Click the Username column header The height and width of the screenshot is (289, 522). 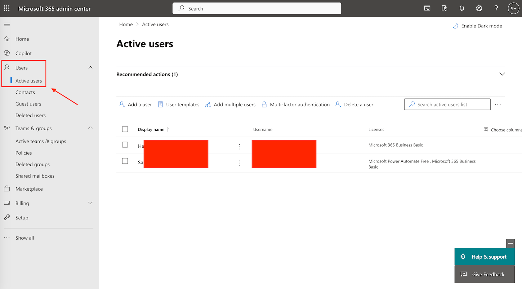point(263,129)
